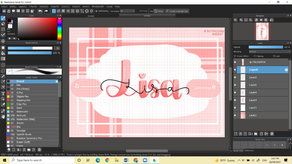
Task: Click the Redo arrow in the toolbar
Action: tap(46, 11)
